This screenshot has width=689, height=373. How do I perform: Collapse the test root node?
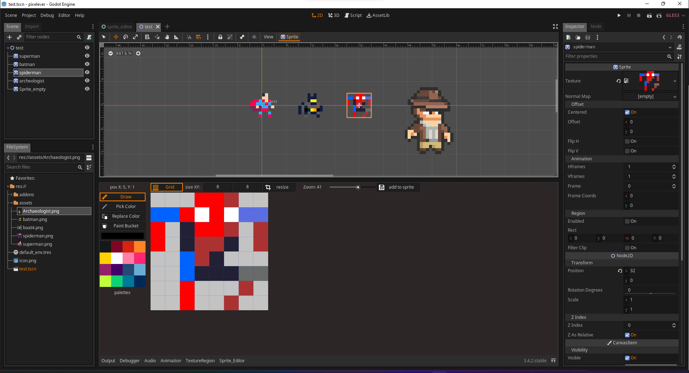(8, 48)
